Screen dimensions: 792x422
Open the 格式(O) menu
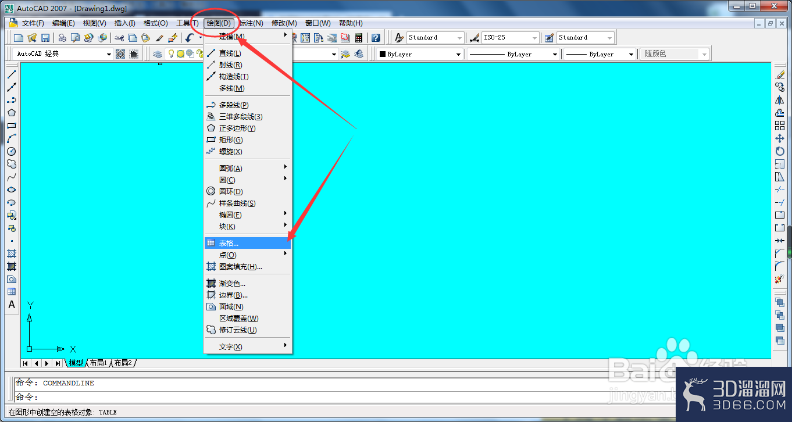(156, 23)
